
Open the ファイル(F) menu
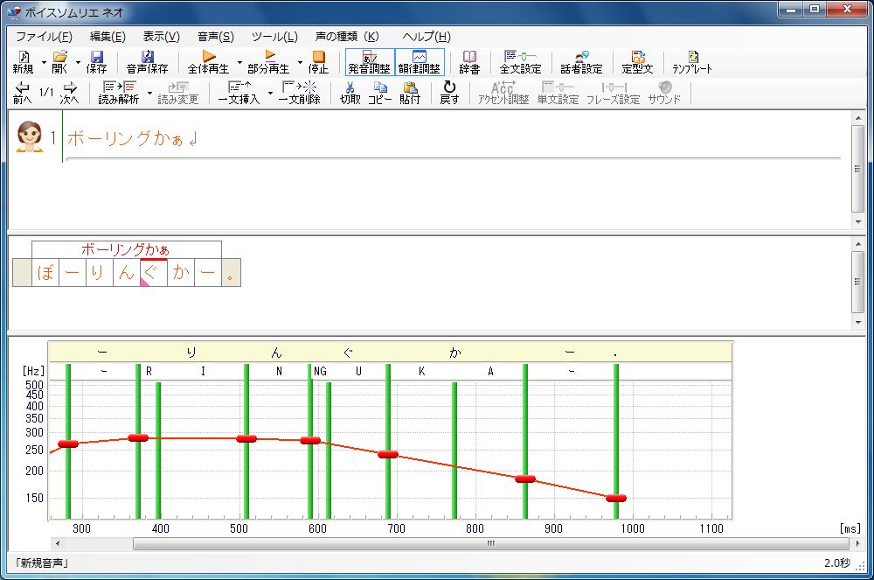pyautogui.click(x=44, y=36)
